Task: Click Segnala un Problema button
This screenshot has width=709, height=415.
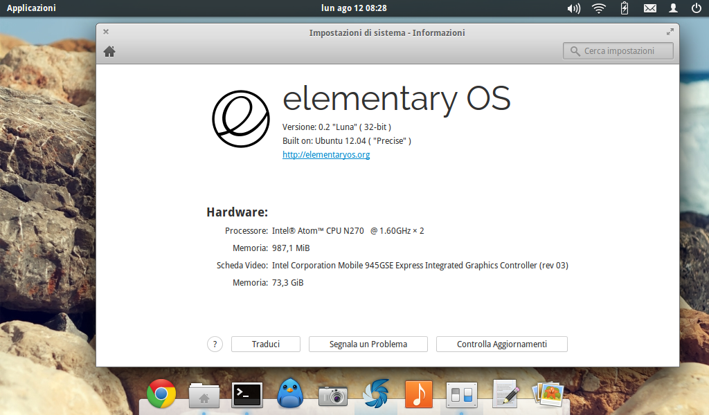Action: (368, 344)
